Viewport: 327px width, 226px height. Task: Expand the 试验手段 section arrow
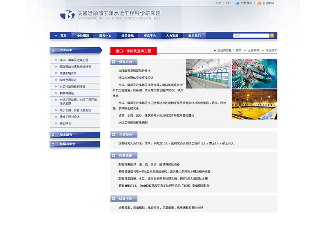tap(113, 199)
